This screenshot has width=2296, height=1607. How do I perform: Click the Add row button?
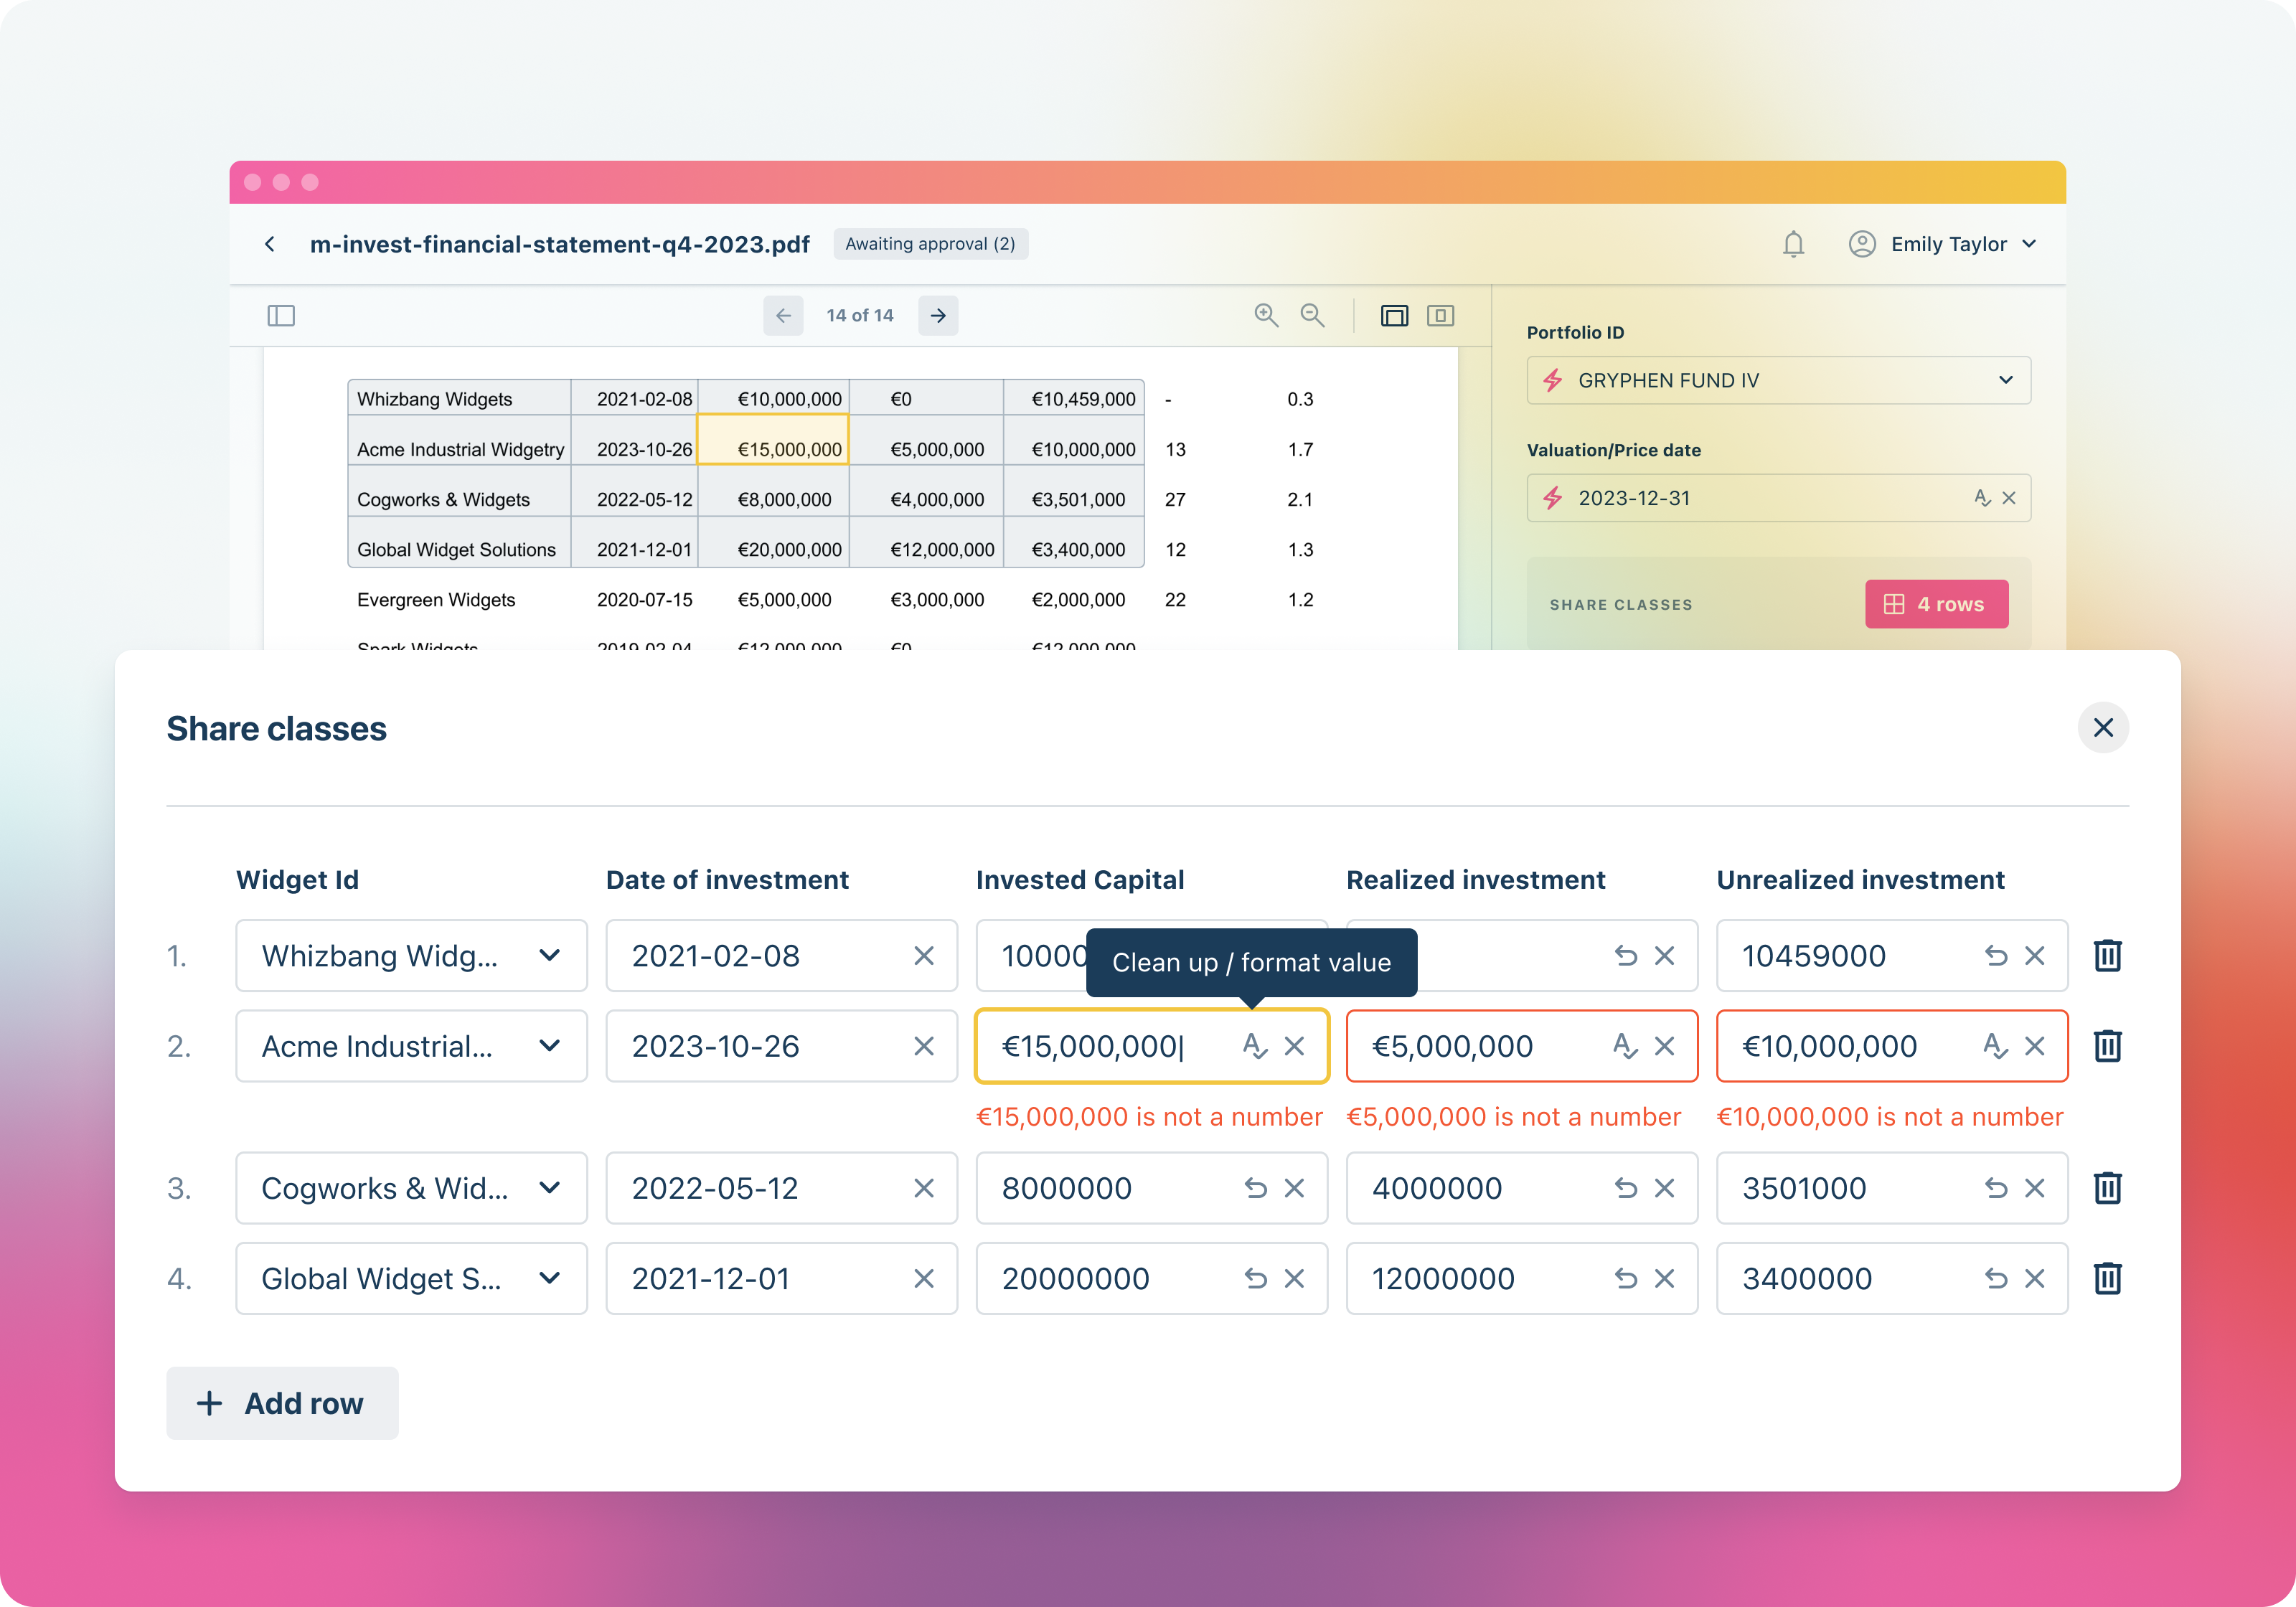click(x=282, y=1403)
